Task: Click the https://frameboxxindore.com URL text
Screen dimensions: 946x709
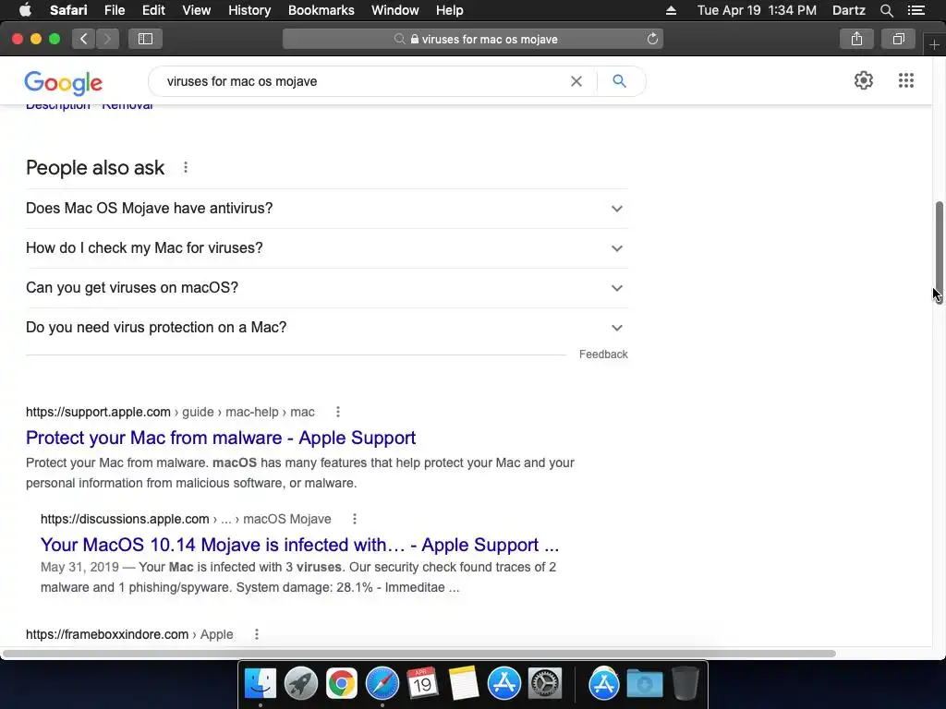Action: click(107, 634)
